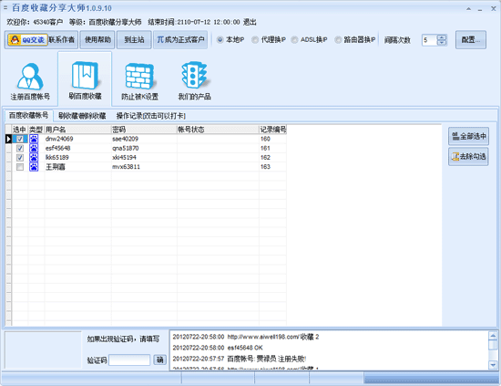Uncheck the dnw24069 account checkbox
The width and height of the screenshot is (501, 386).
[20, 139]
